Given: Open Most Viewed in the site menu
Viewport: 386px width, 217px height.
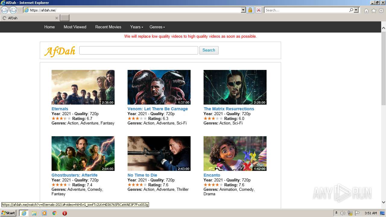Looking at the screenshot, I should (x=75, y=27).
